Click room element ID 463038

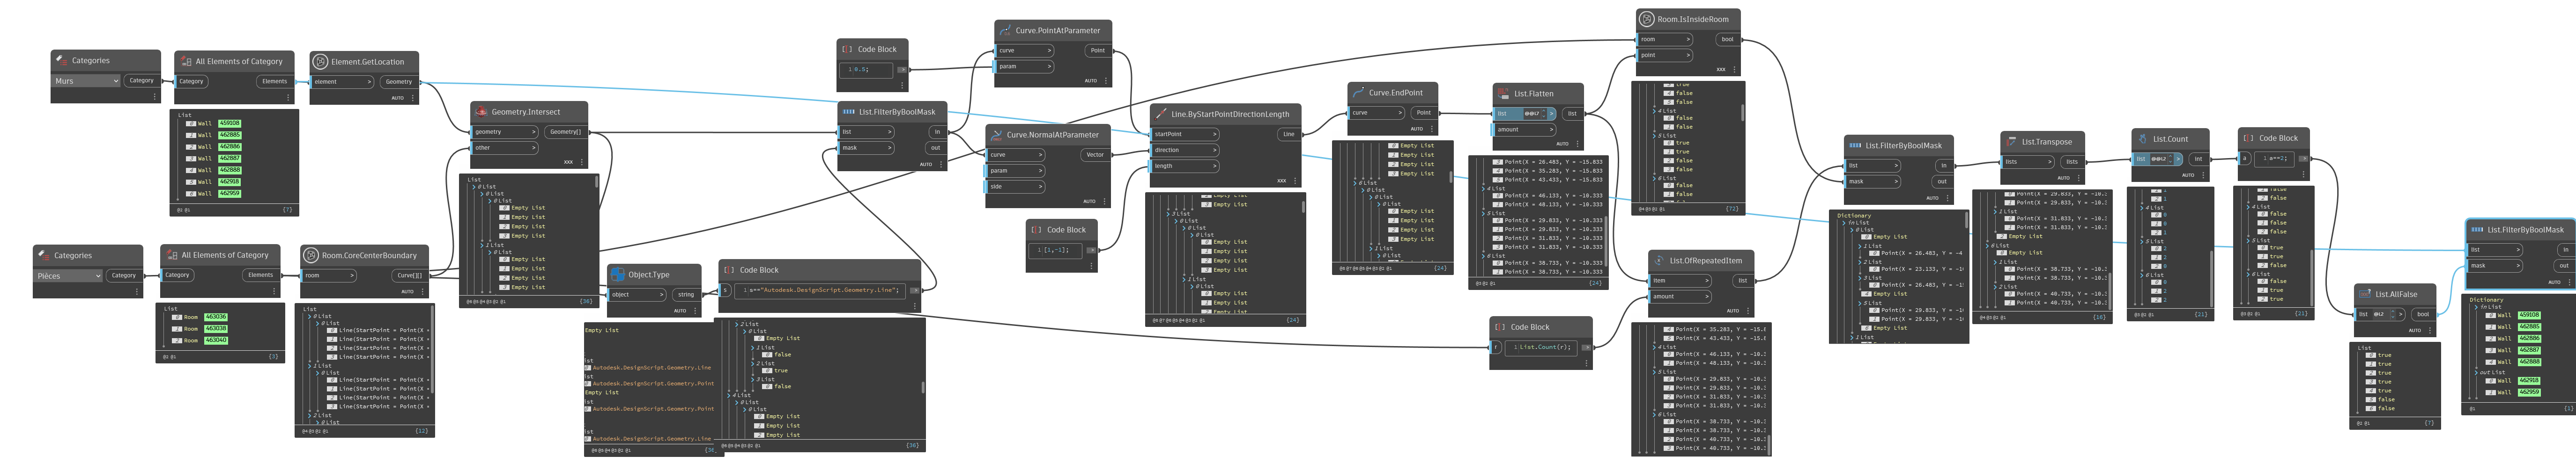[216, 328]
